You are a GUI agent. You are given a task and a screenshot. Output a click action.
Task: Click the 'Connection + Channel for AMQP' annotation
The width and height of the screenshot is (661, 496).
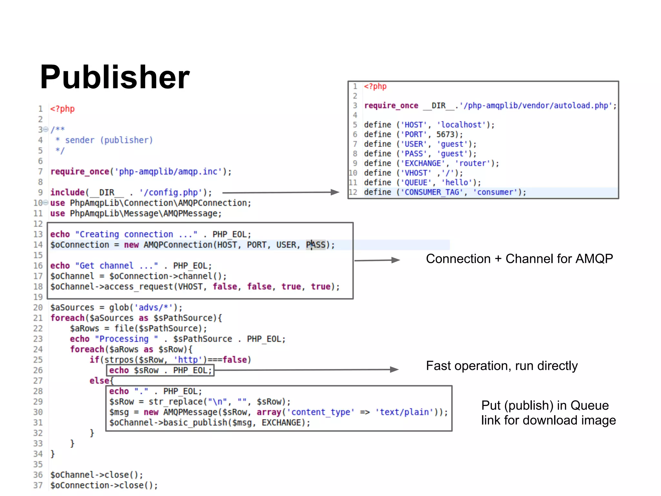coord(519,259)
